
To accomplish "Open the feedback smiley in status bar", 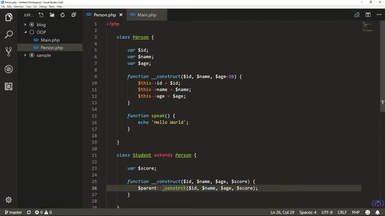I will point(368,212).
